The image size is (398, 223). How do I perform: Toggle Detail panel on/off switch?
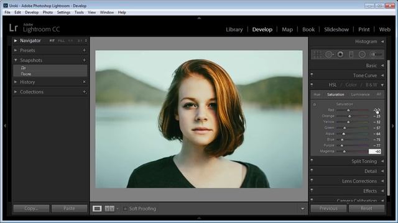tap(312, 170)
